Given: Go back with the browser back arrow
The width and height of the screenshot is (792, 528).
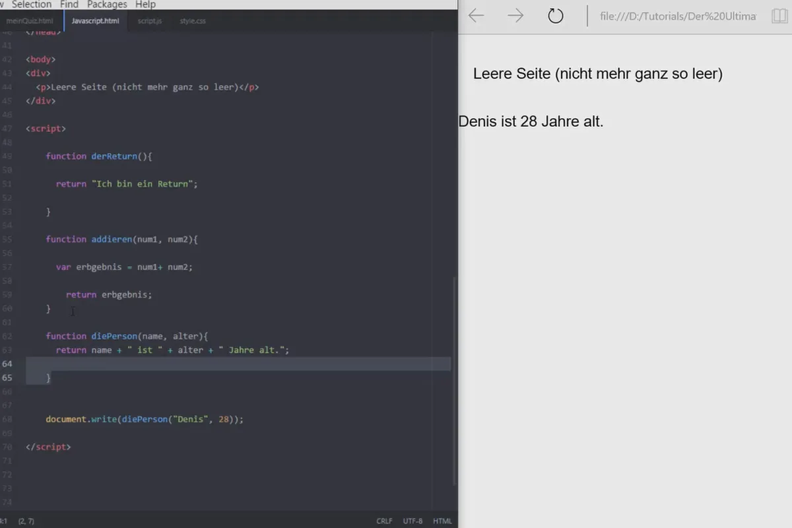Looking at the screenshot, I should pos(476,16).
